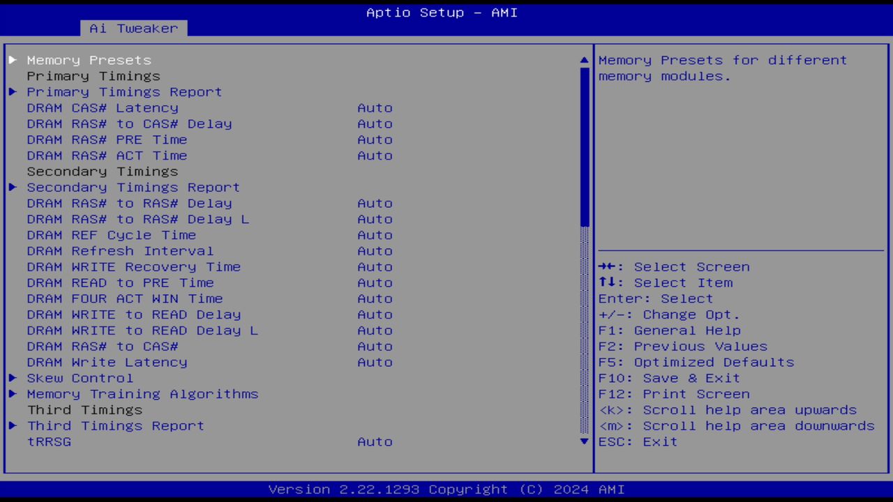The image size is (893, 502).
Task: Select the DRAM Refresh Interval label
Action: (x=120, y=251)
